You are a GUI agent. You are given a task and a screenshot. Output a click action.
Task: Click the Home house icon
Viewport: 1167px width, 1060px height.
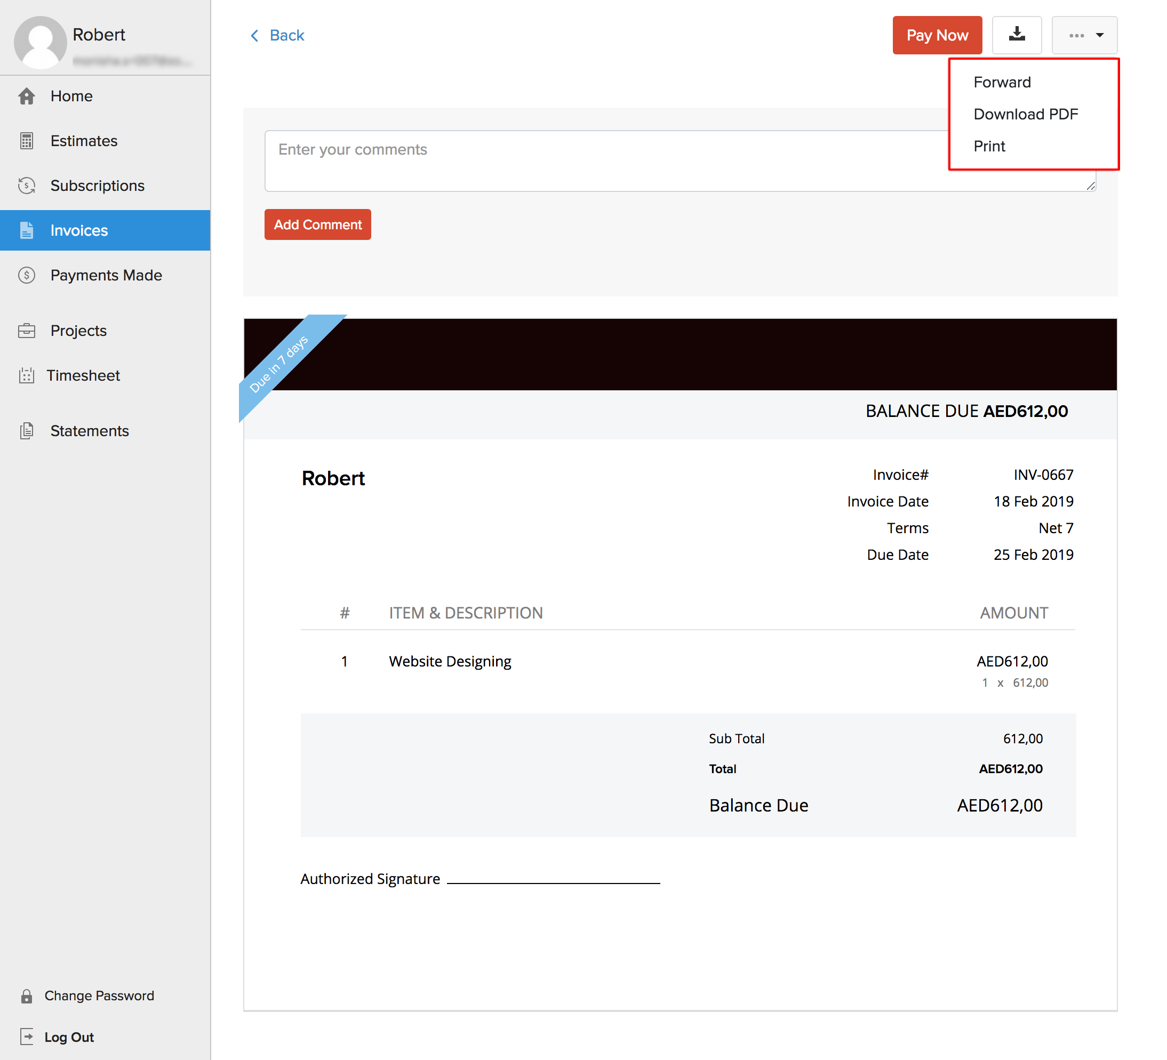coord(27,96)
